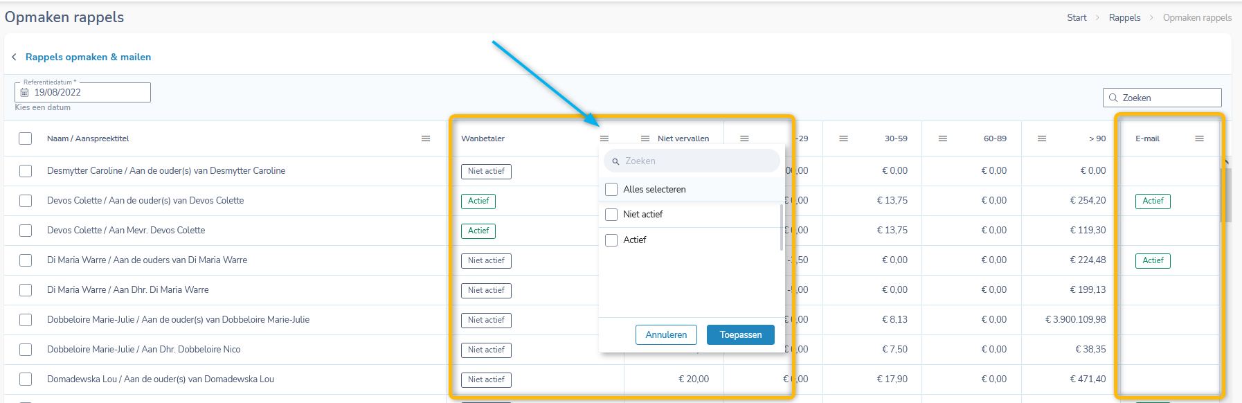Check the Alles selecteren checkbox

[x=611, y=190]
